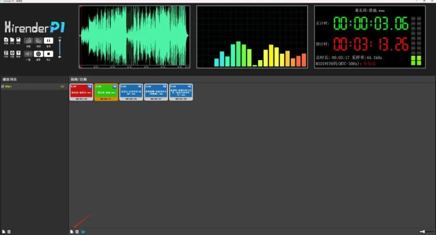Toggle the fade-out ramp button
The height and width of the screenshot is (235, 436).
pos(38,41)
